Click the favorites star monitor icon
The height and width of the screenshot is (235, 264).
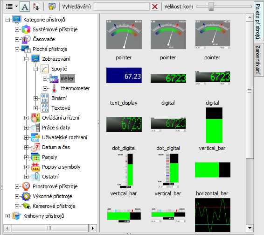(x=52, y=7)
